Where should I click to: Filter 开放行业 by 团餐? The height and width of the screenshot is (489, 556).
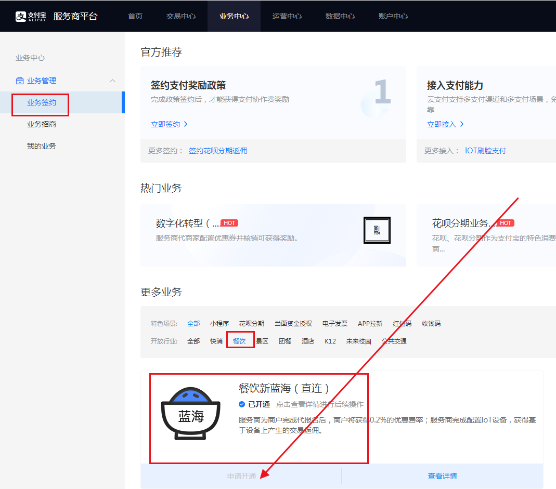[x=285, y=341]
